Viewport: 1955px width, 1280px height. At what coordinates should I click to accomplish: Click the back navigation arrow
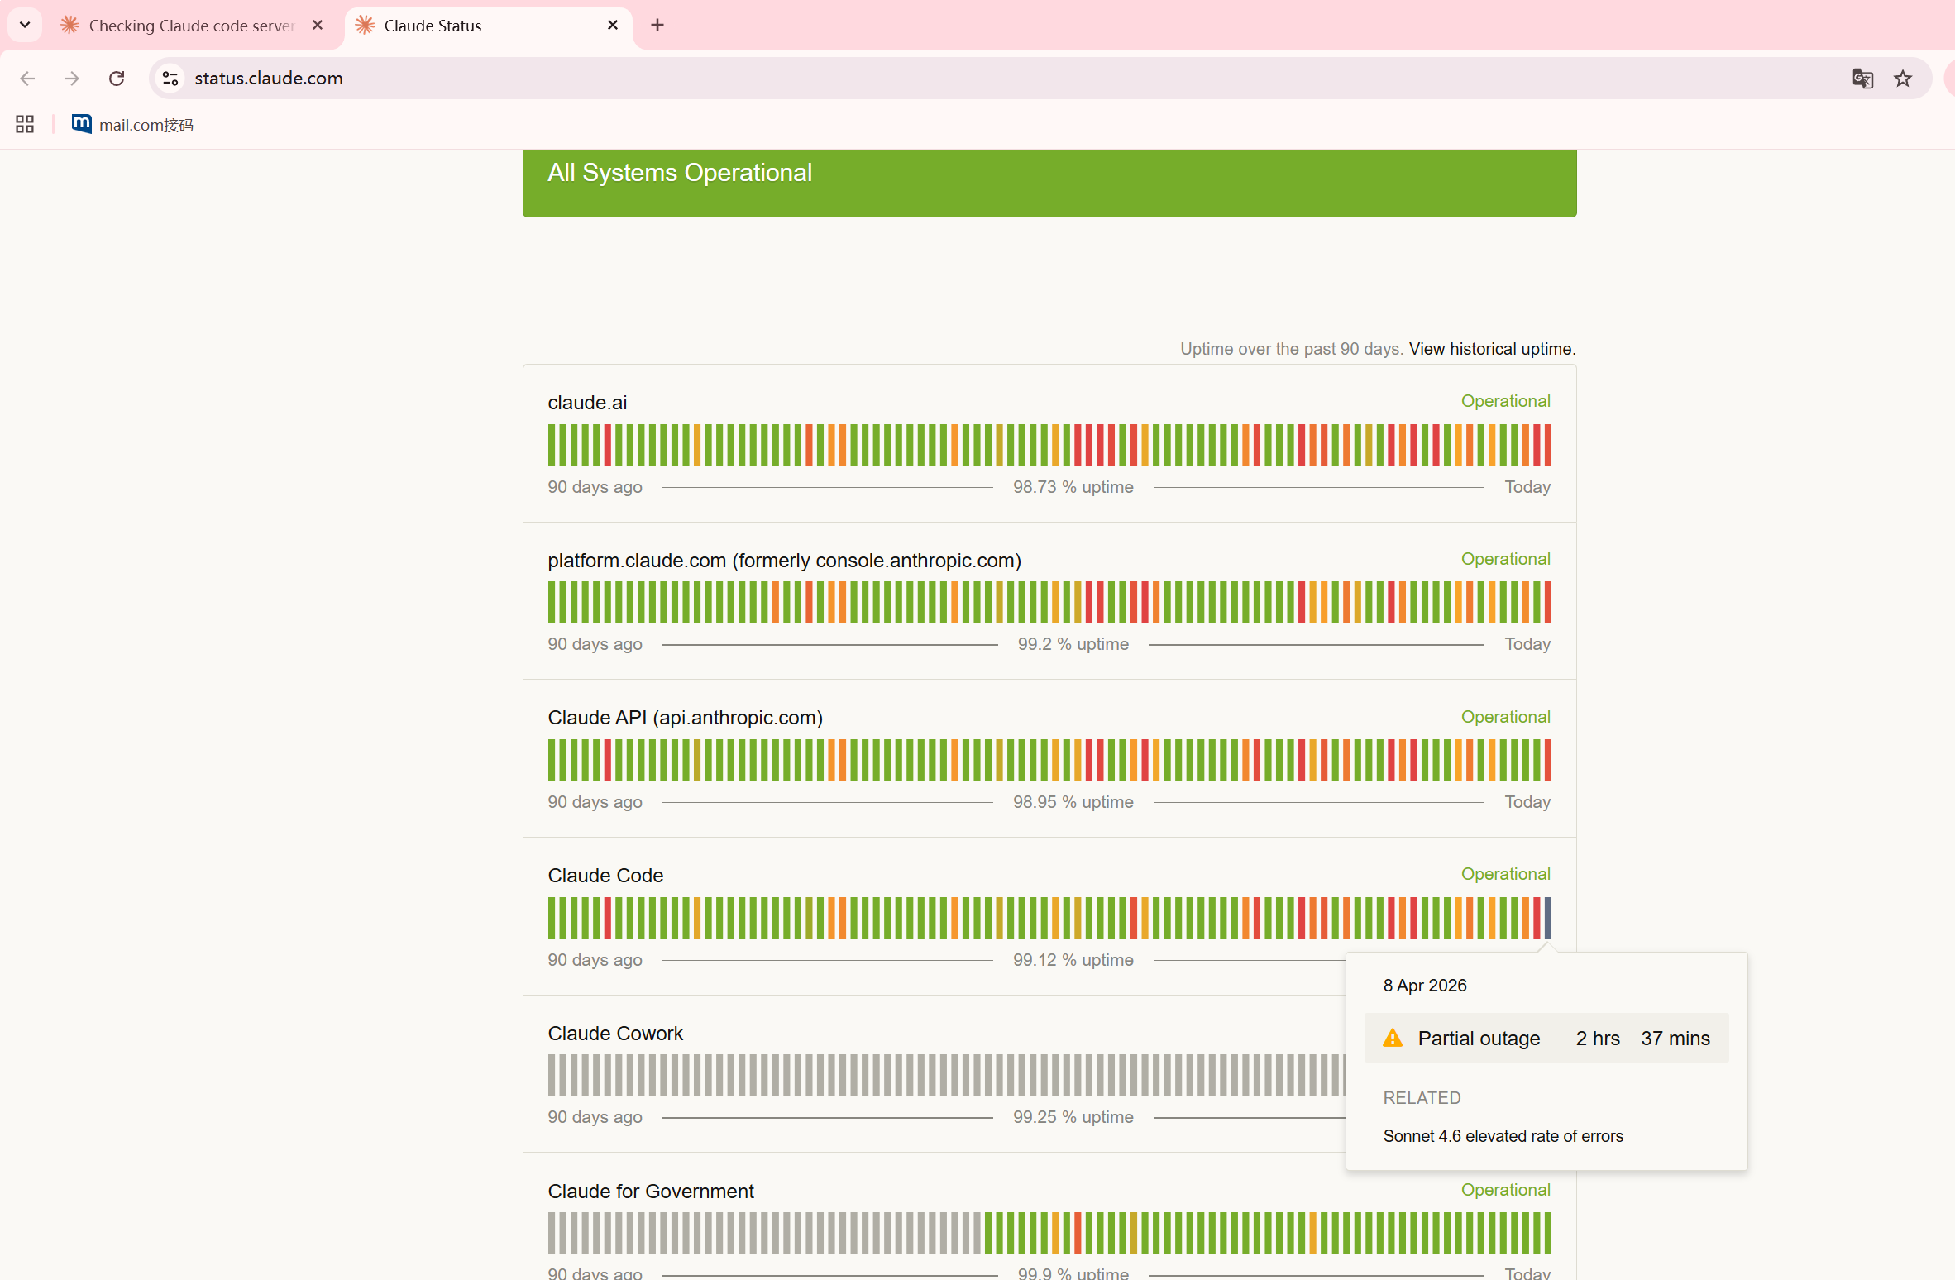click(x=27, y=79)
